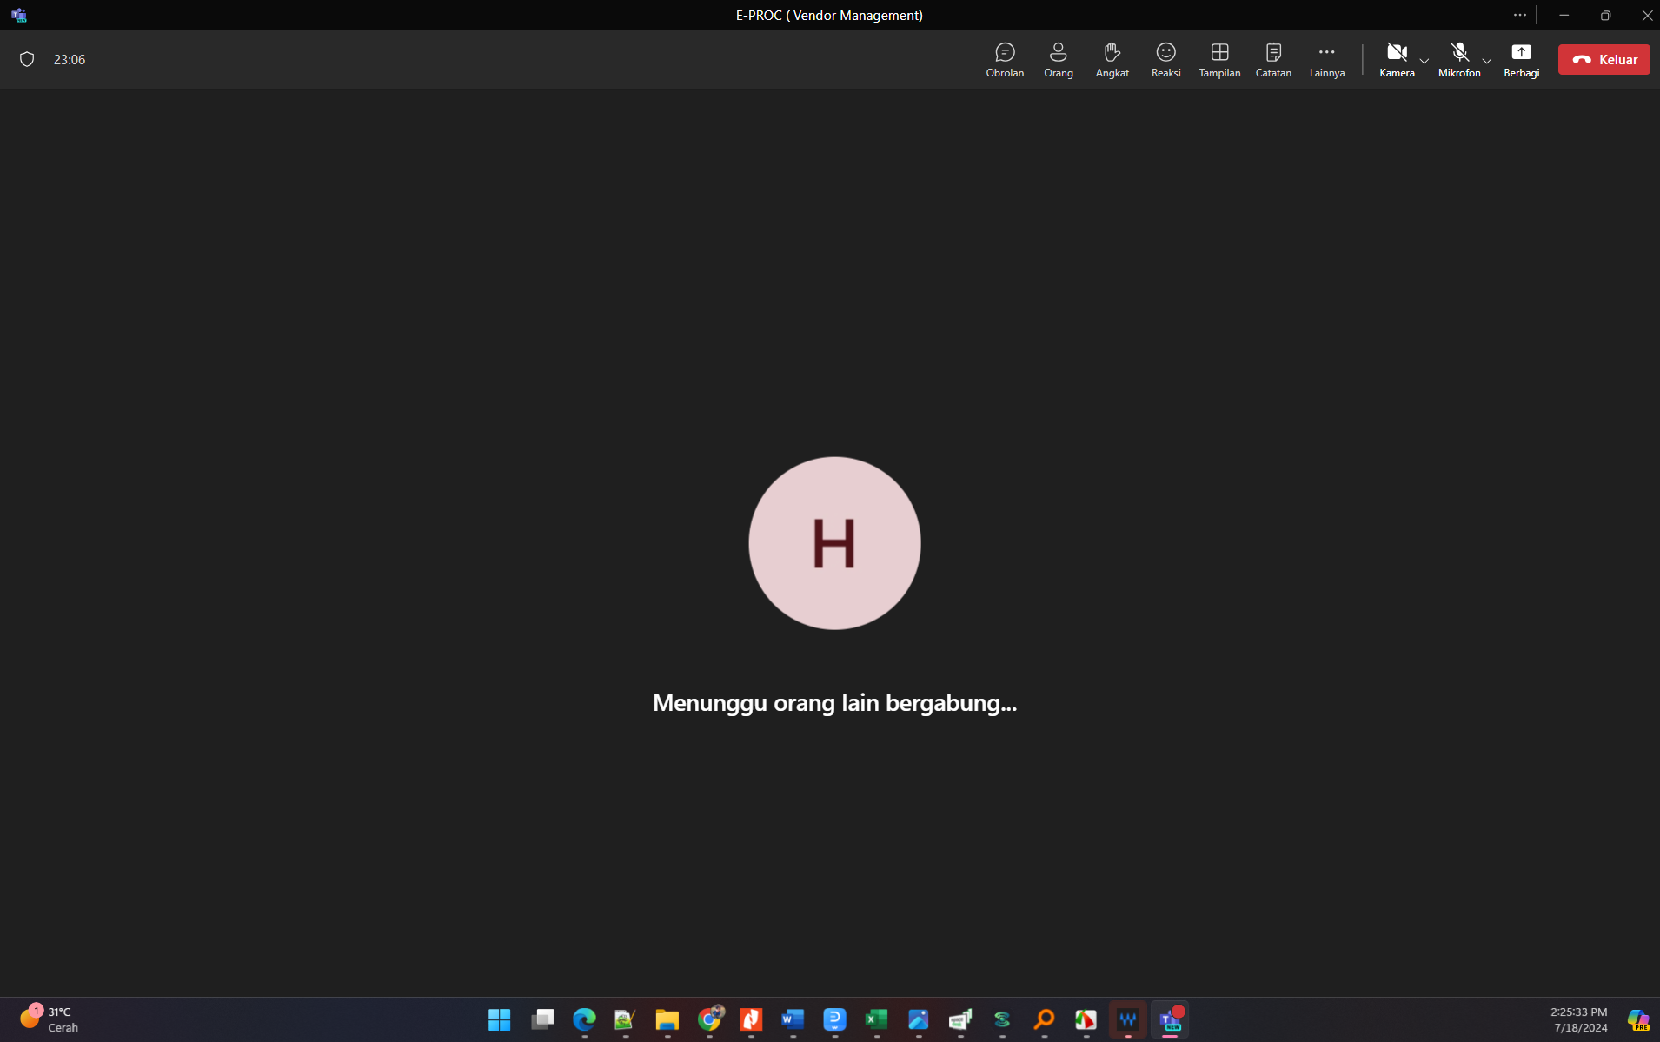Image resolution: width=1660 pixels, height=1042 pixels.
Task: Click the shield security icon
Action: pos(27,59)
